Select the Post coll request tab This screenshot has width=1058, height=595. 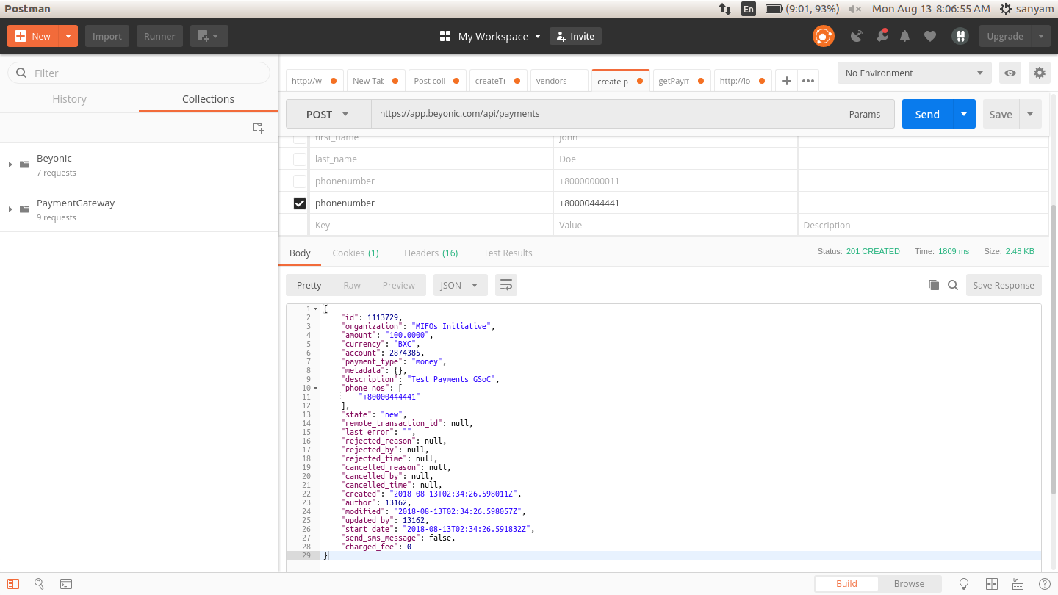tap(436, 81)
